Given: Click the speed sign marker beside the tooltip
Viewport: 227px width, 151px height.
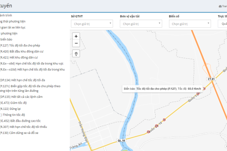Looking at the screenshot, I should (x=204, y=89).
